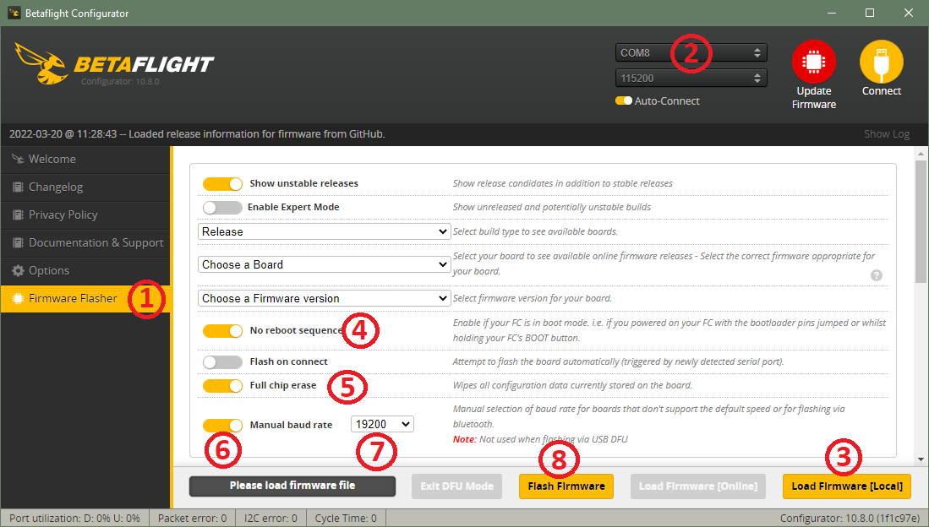Click the Port utilization status text
Screen dimensions: 929x527
point(74,518)
